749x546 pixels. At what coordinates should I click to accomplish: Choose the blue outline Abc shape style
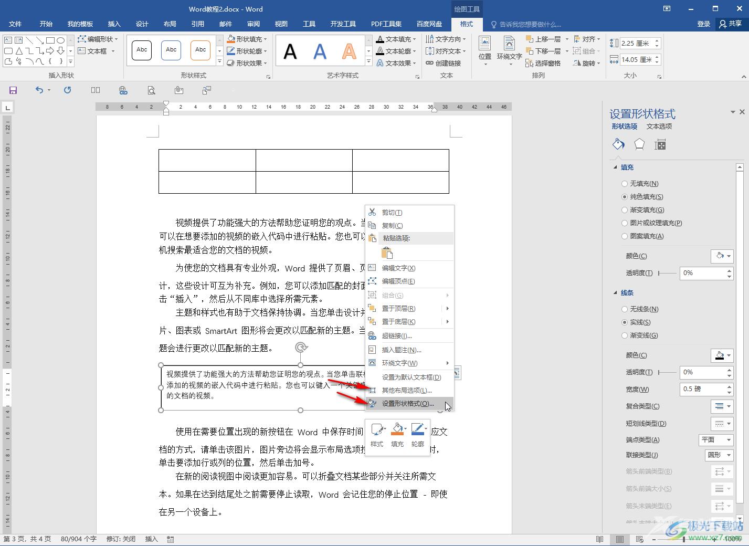[171, 50]
